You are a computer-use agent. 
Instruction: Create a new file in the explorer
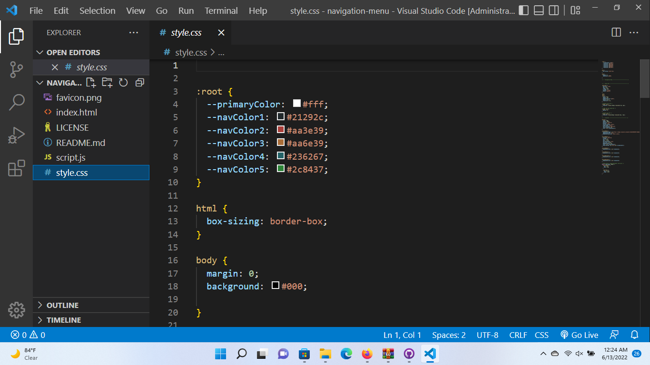(x=91, y=83)
